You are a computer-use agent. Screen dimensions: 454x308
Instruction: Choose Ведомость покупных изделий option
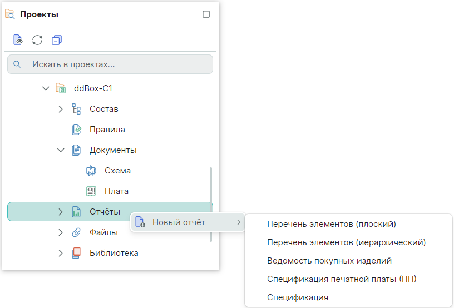click(329, 261)
